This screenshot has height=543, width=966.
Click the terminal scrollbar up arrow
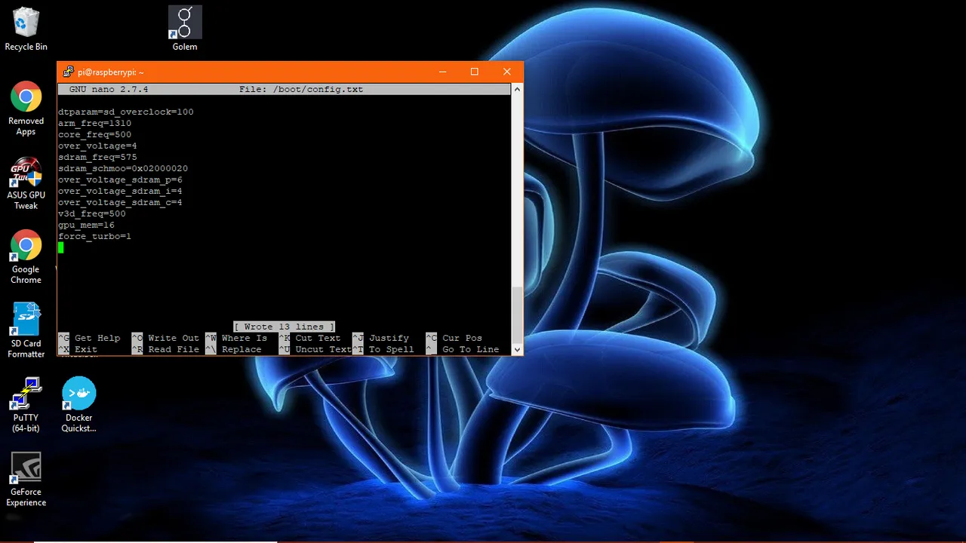tap(517, 89)
